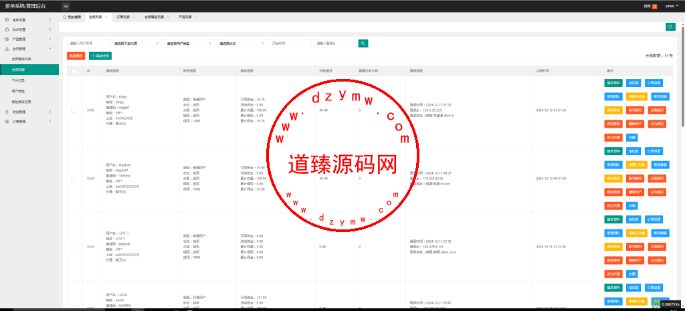The height and width of the screenshot is (311, 685).
Task: Focus the 请输入登录ip field
Action: pyautogui.click(x=335, y=43)
